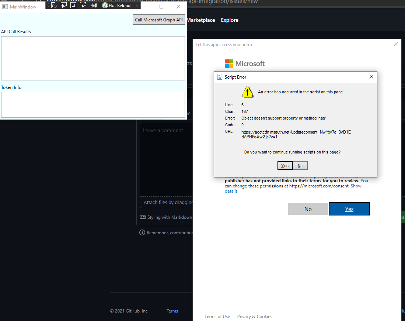Click the script error URL text

click(296, 134)
